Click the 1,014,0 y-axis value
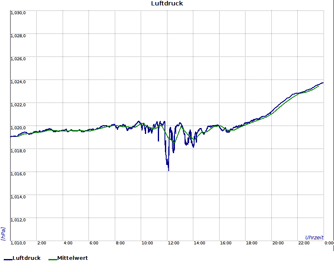The width and height of the screenshot is (334, 272). [18, 197]
